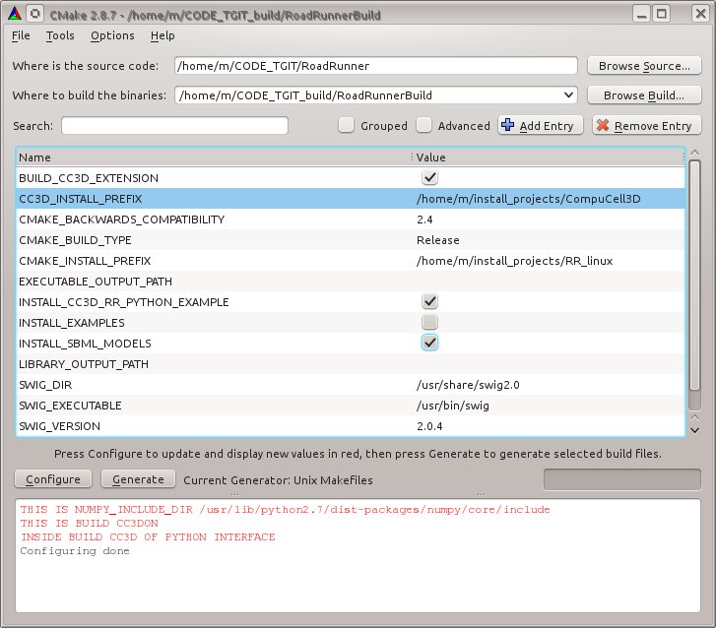This screenshot has width=716, height=628.
Task: Open the Tools menu
Action: (x=60, y=35)
